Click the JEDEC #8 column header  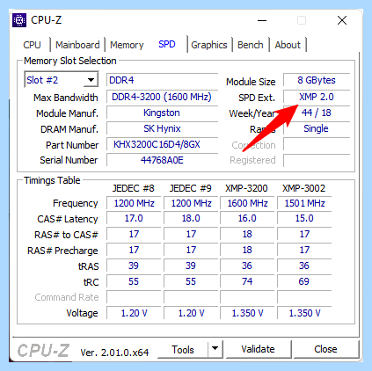pos(134,188)
